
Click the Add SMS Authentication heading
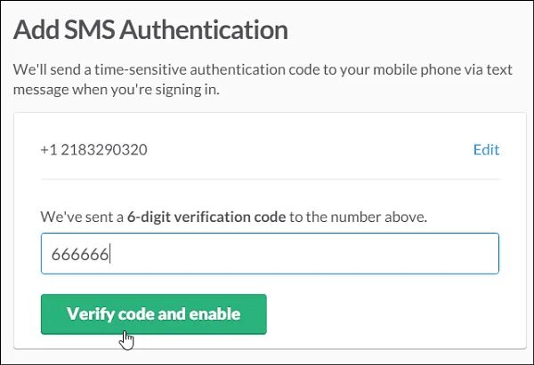click(x=150, y=29)
